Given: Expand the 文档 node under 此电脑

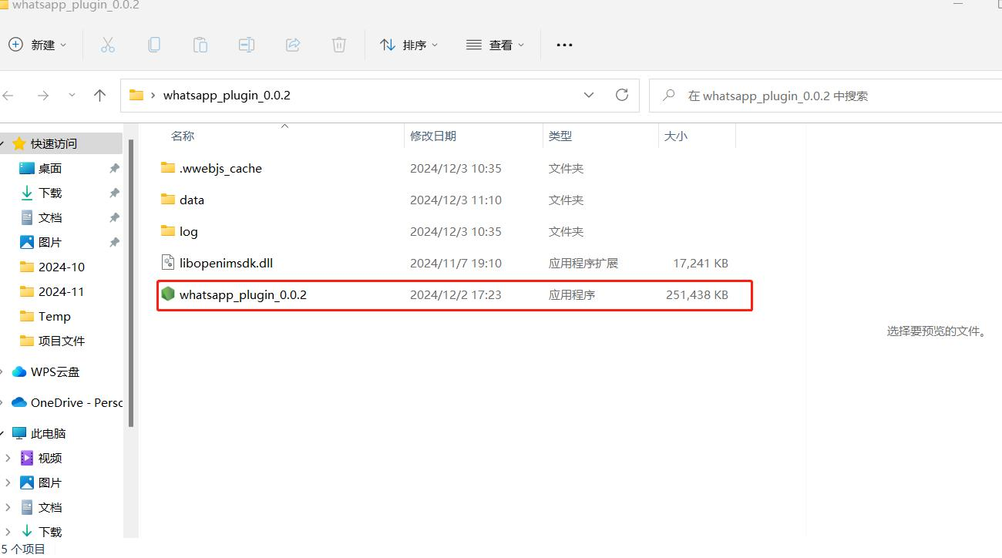Looking at the screenshot, I should tap(8, 507).
